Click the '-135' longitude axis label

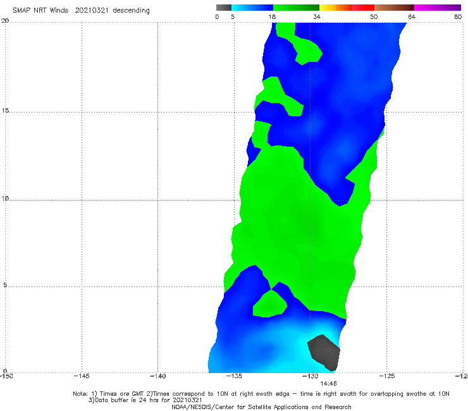coord(234,376)
